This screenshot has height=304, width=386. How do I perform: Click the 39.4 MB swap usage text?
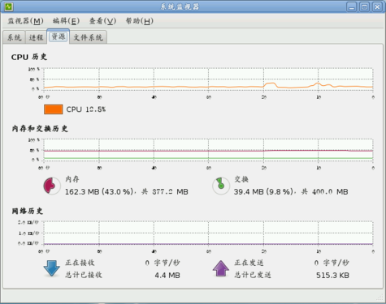291,191
